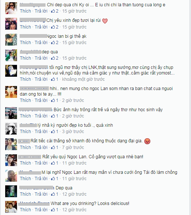Click Trả lời under 'M lại nghĩ Ngọc Lan rất may mắn'
191x215 pixels.
click(x=41, y=178)
